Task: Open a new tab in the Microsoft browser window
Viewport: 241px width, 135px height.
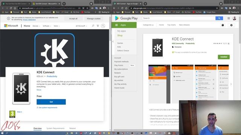Action: (x=64, y=4)
